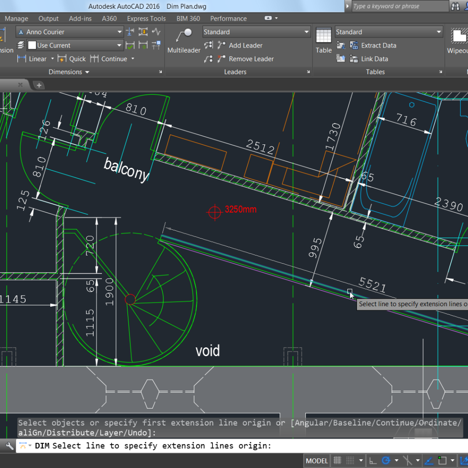Open the Output ribbon tab
The height and width of the screenshot is (468, 468).
coord(48,18)
